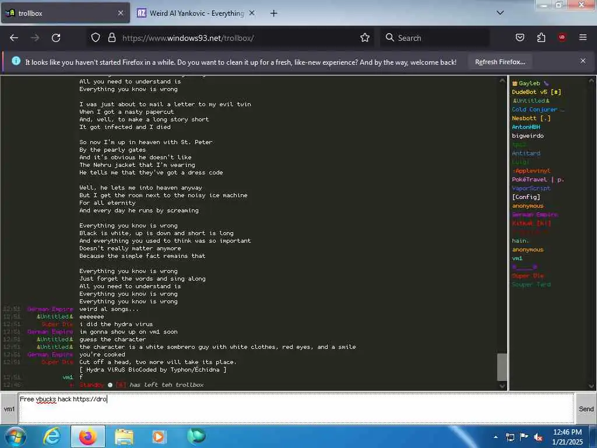597x448 pixels.
Task: Select Cold Conjurer in user list
Action: (538, 109)
